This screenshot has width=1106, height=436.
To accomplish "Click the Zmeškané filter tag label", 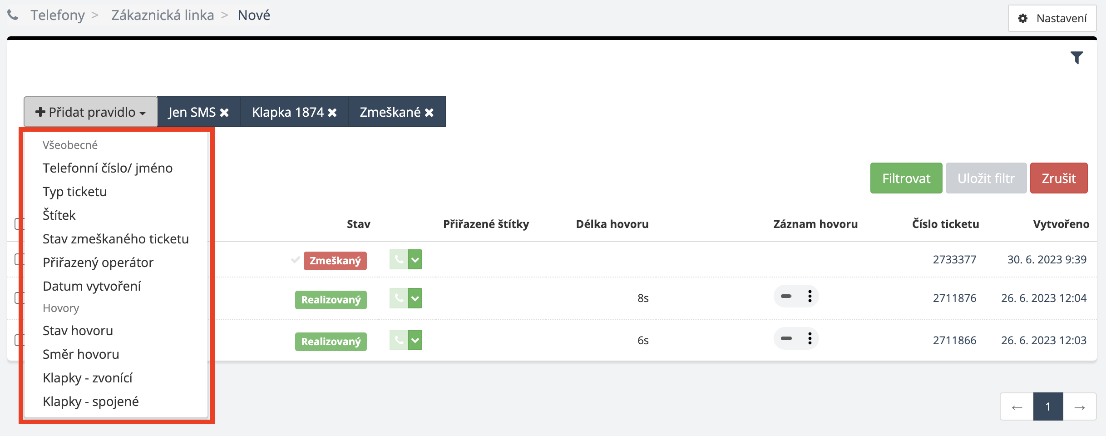I will point(390,112).
